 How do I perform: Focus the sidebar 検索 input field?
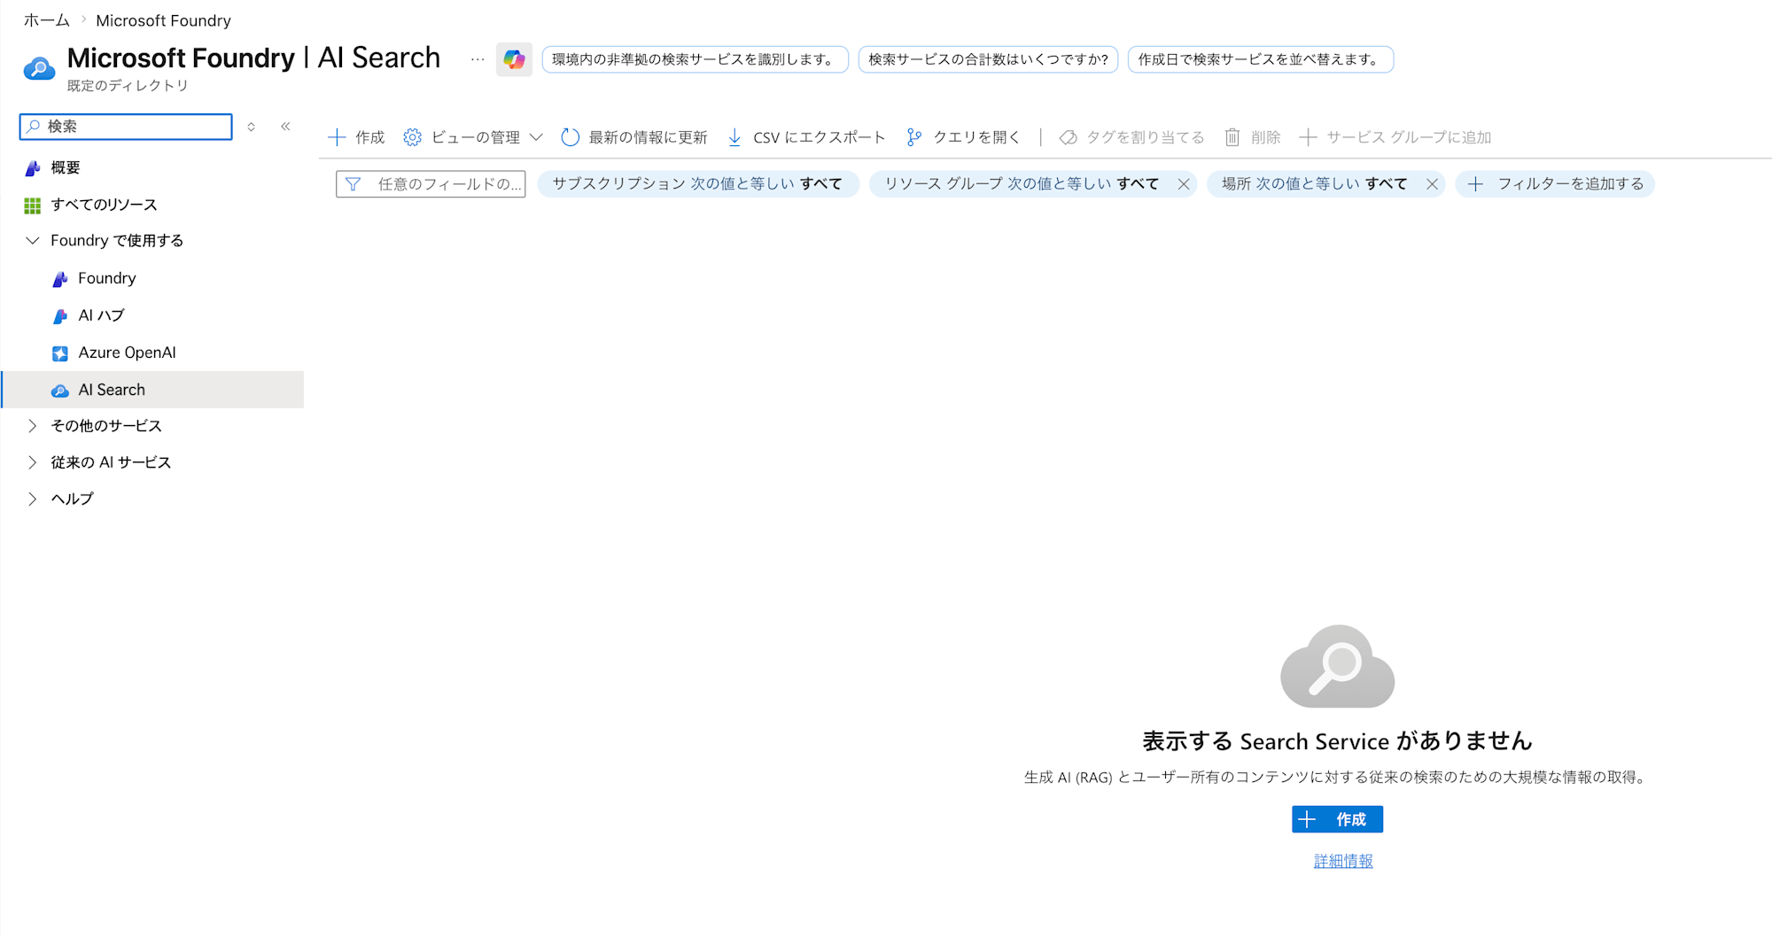(x=126, y=127)
